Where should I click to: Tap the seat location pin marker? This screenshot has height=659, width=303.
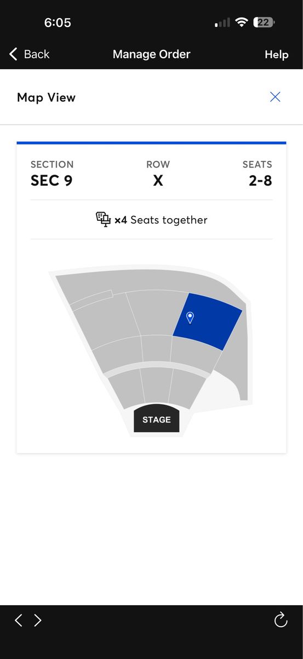pyautogui.click(x=190, y=317)
